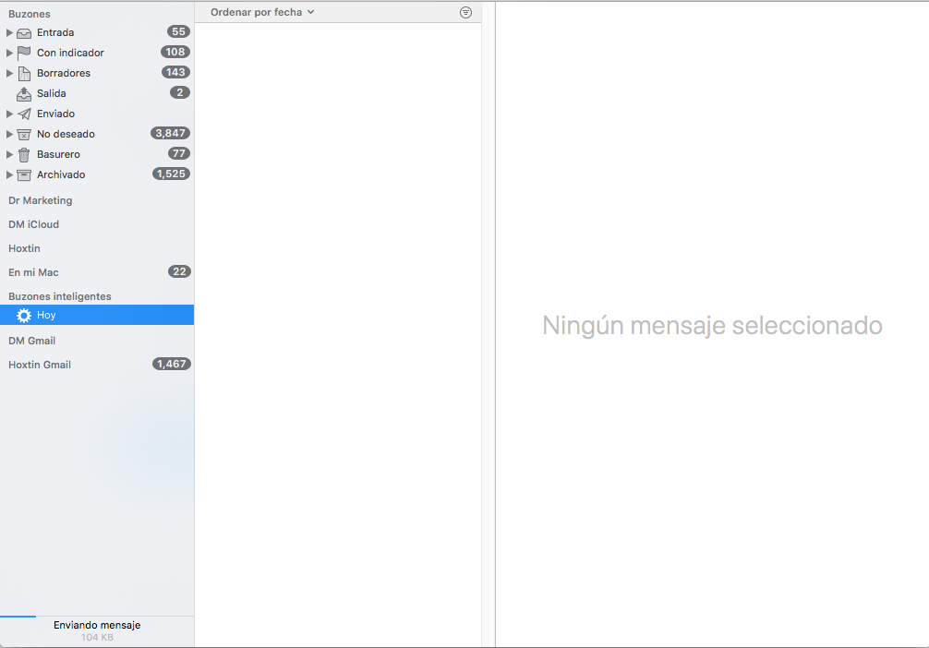This screenshot has height=648, width=929.
Task: Open the Enviado mailbox
Action: tap(97, 114)
